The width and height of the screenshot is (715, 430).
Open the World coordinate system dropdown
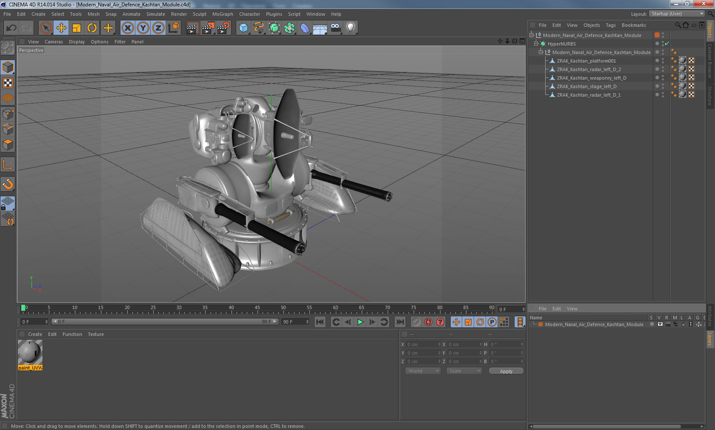(423, 371)
